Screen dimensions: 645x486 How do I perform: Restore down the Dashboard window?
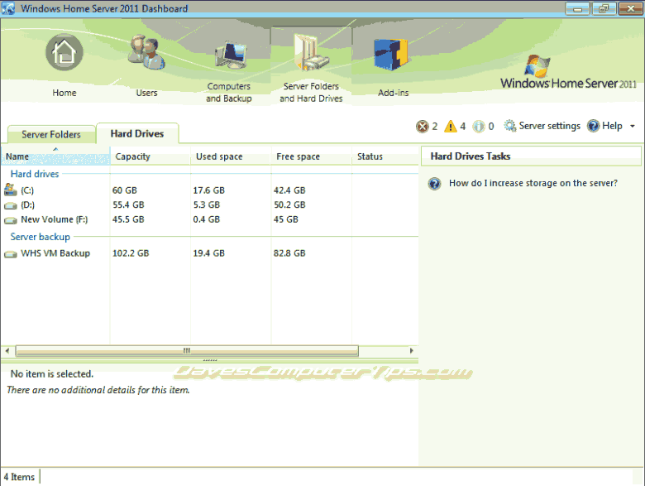(x=604, y=8)
